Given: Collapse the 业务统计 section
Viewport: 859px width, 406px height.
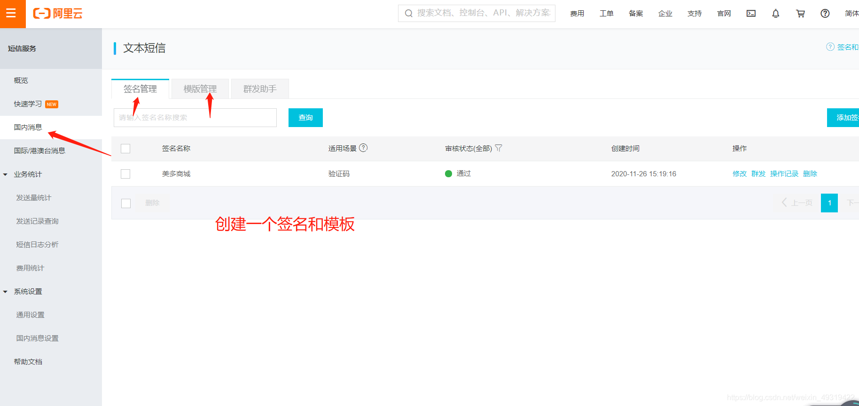Looking at the screenshot, I should (5, 174).
